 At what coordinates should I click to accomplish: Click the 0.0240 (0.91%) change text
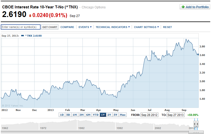click(x=50, y=15)
